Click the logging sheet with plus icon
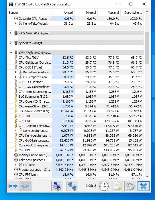 [x=117, y=186]
